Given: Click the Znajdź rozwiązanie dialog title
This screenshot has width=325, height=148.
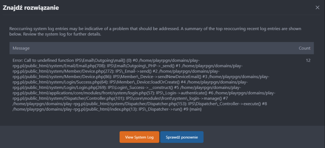Looking at the screenshot, I should click(x=31, y=8).
